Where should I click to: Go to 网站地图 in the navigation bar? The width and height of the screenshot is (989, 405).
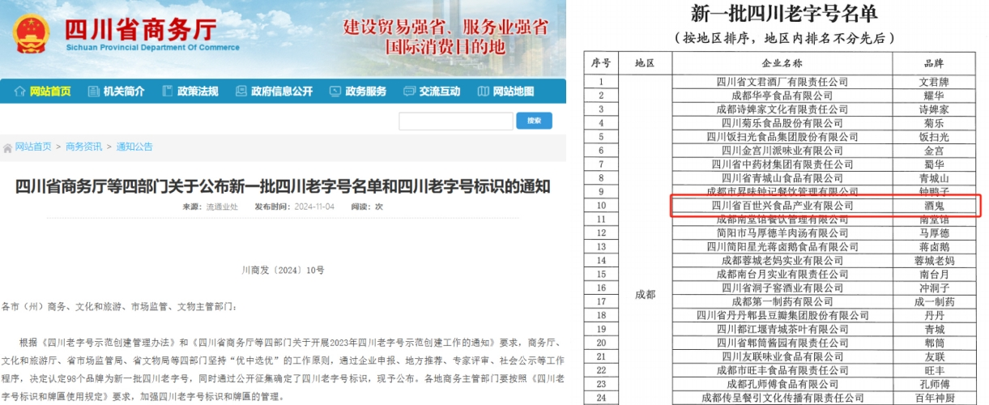[x=514, y=92]
